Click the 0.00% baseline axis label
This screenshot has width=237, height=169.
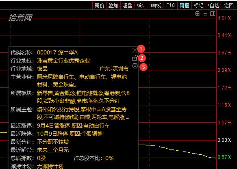tap(224, 140)
